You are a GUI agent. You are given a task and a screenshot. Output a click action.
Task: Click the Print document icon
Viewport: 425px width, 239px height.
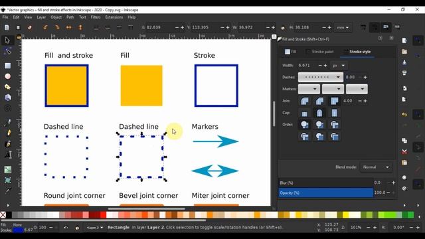(x=404, y=73)
